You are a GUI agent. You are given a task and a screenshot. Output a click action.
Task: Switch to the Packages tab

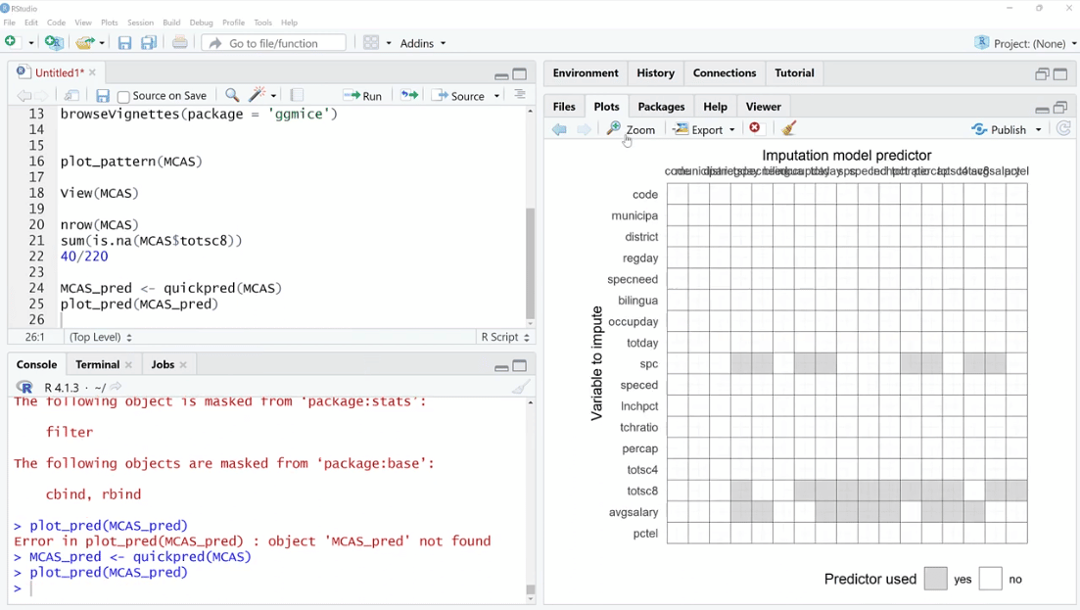click(x=661, y=107)
